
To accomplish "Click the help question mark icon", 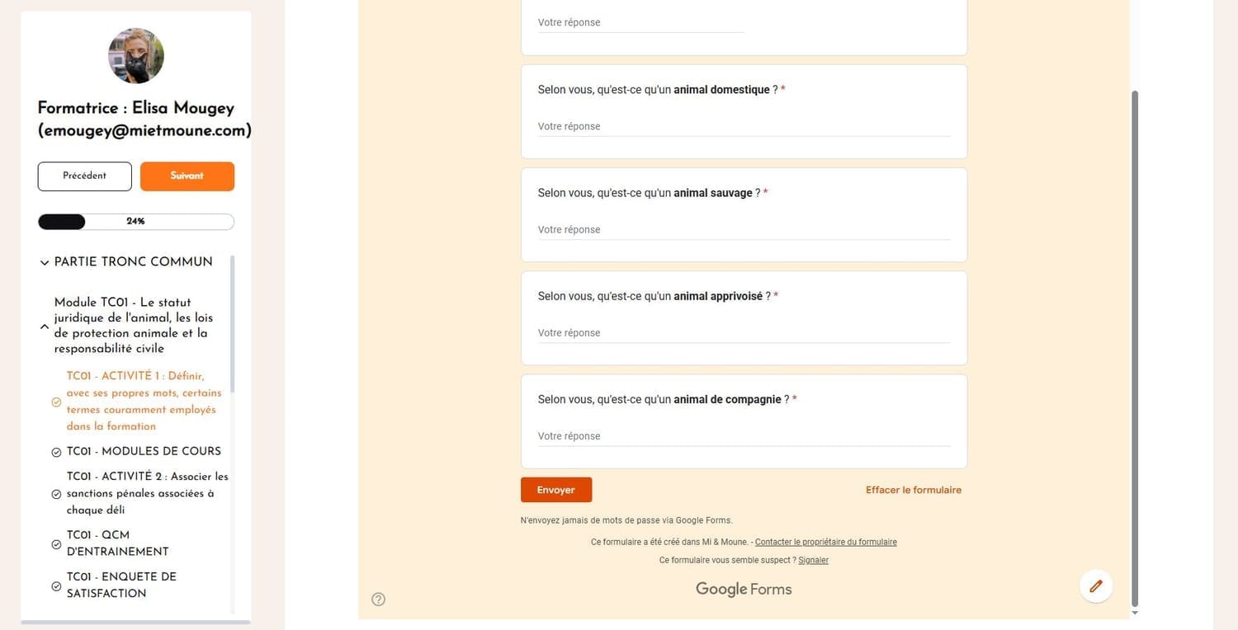I will [378, 599].
